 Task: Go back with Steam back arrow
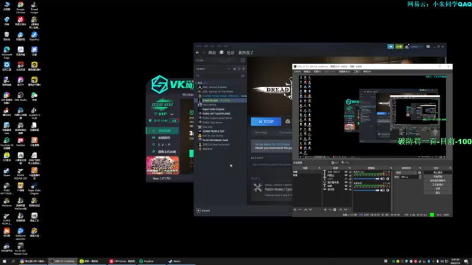[197, 52]
